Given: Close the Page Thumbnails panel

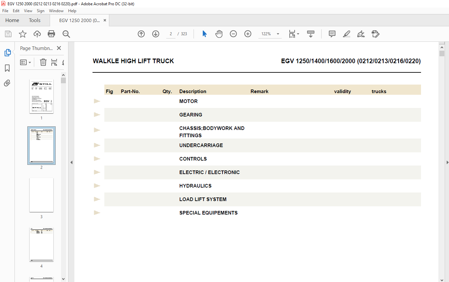Looking at the screenshot, I should point(59,48).
